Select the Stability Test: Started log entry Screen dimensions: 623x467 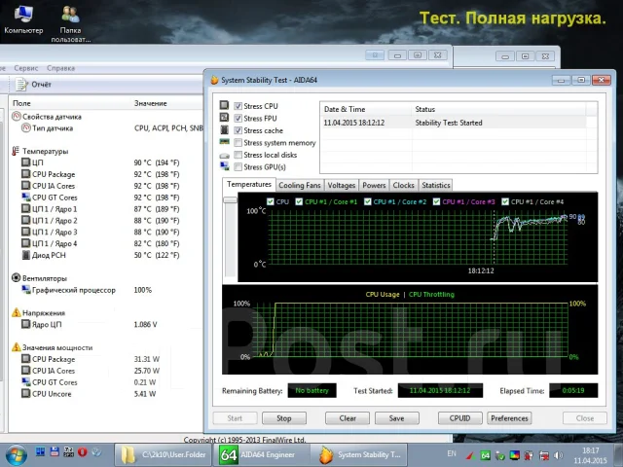tap(453, 123)
